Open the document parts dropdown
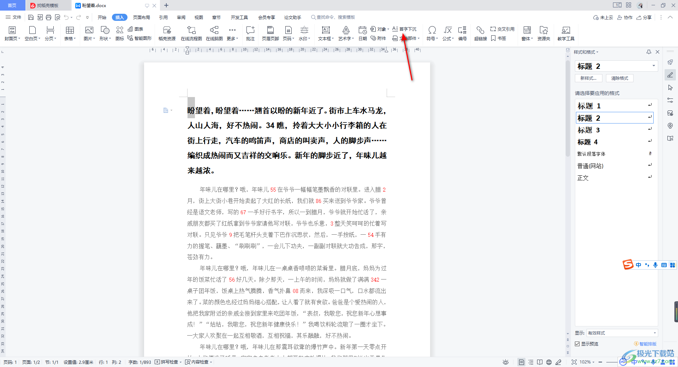The width and height of the screenshot is (678, 367). tap(406, 38)
